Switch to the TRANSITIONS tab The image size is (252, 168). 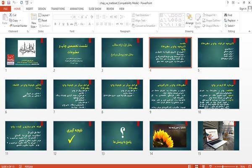coord(58,9)
